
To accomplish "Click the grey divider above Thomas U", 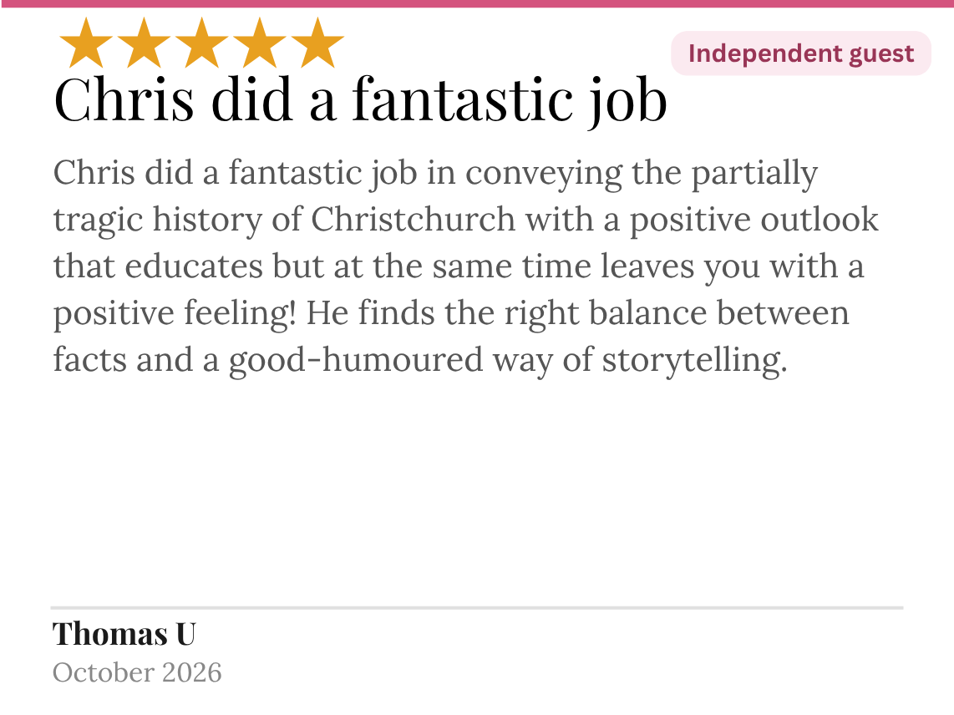I will [477, 607].
